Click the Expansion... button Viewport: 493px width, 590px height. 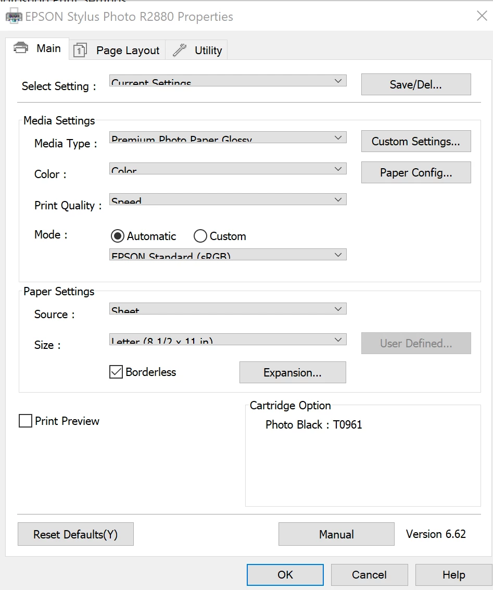click(293, 372)
